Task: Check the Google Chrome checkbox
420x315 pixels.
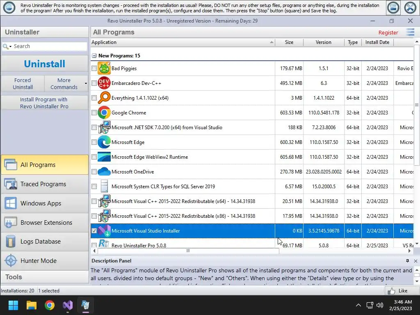Action: tap(94, 112)
